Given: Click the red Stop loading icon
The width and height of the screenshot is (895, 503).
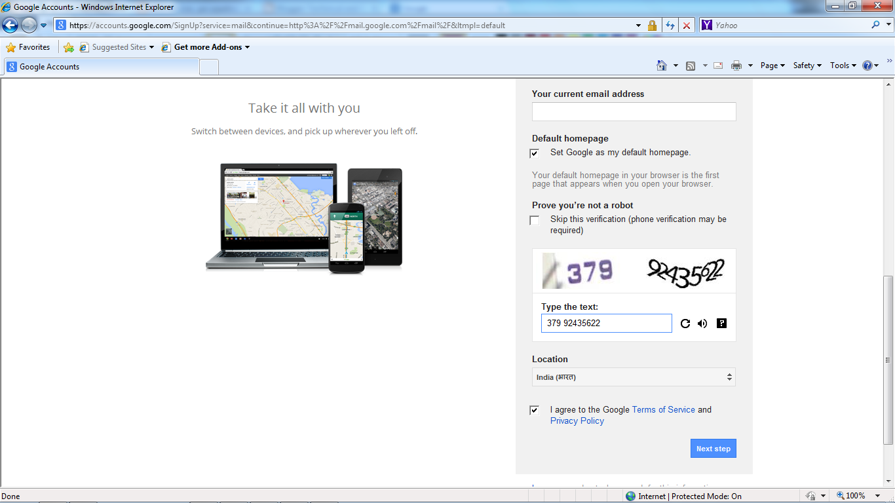Looking at the screenshot, I should tap(687, 26).
